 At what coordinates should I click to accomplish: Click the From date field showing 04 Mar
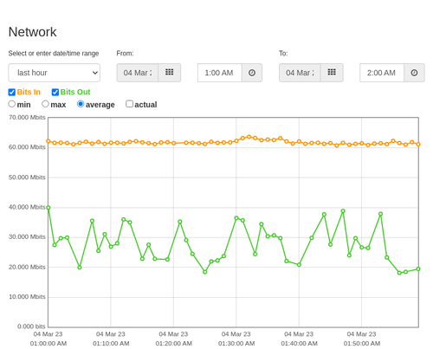pyautogui.click(x=138, y=73)
